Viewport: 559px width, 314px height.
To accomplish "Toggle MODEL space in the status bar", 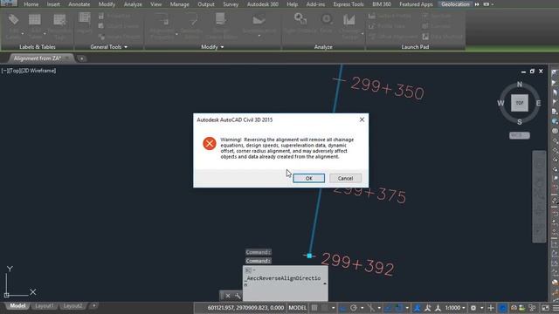I will pos(297,308).
